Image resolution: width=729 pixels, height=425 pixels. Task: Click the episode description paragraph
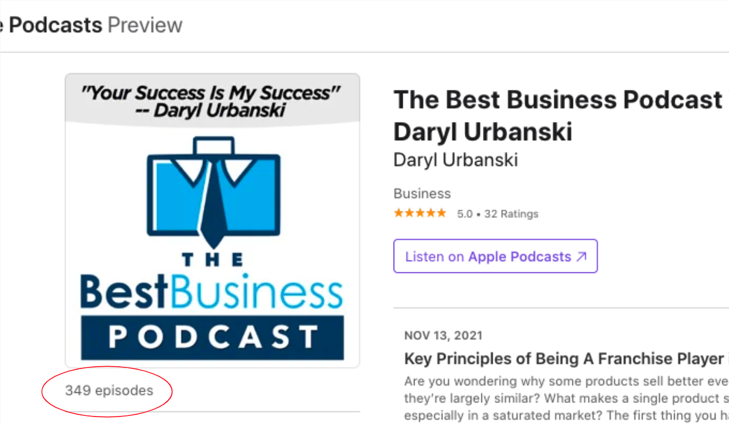[x=566, y=398]
